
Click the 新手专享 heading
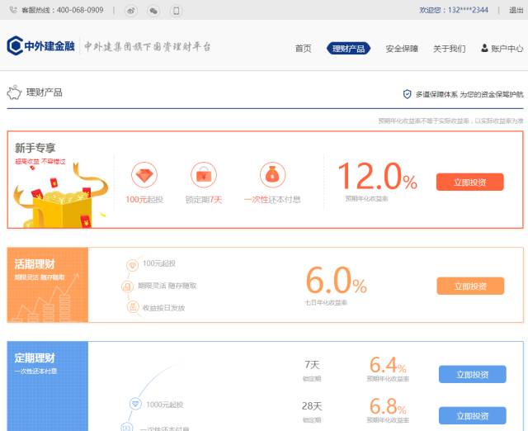coord(35,148)
